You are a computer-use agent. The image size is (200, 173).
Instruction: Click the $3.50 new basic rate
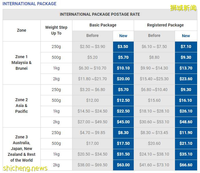pos(123,47)
